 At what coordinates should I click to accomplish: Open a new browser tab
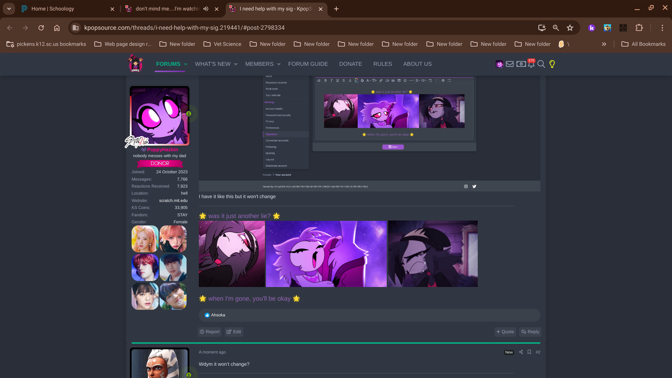point(336,9)
